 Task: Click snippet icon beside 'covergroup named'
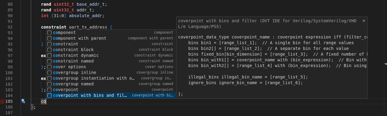point(49,84)
